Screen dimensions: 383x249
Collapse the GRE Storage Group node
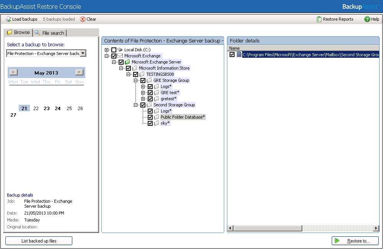point(135,80)
